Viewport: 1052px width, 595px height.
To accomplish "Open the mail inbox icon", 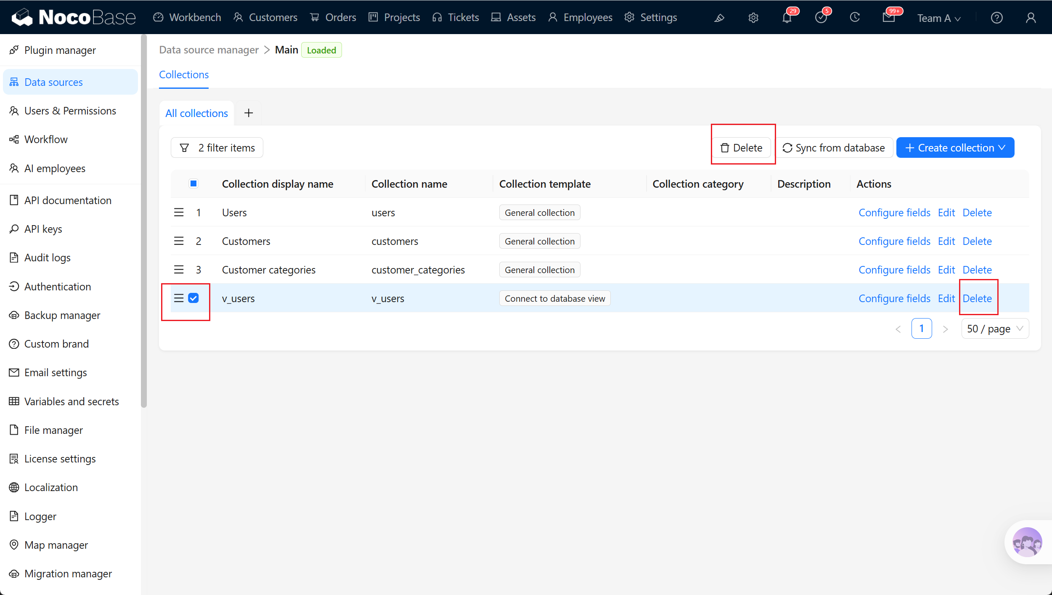I will [888, 18].
